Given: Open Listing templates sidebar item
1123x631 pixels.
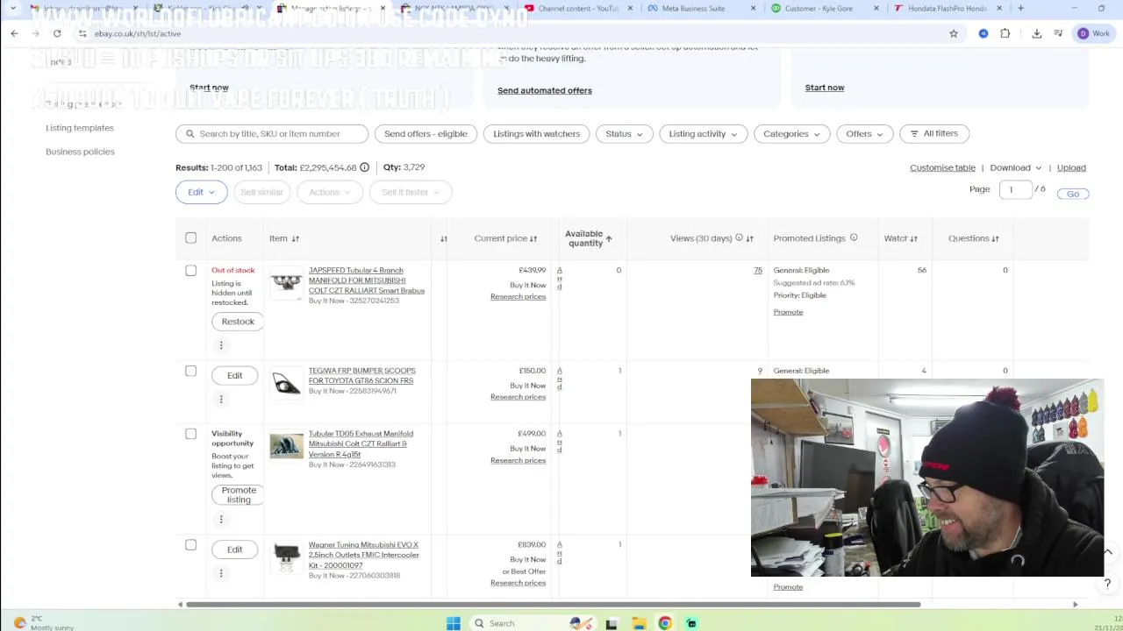Looking at the screenshot, I should click(x=80, y=128).
